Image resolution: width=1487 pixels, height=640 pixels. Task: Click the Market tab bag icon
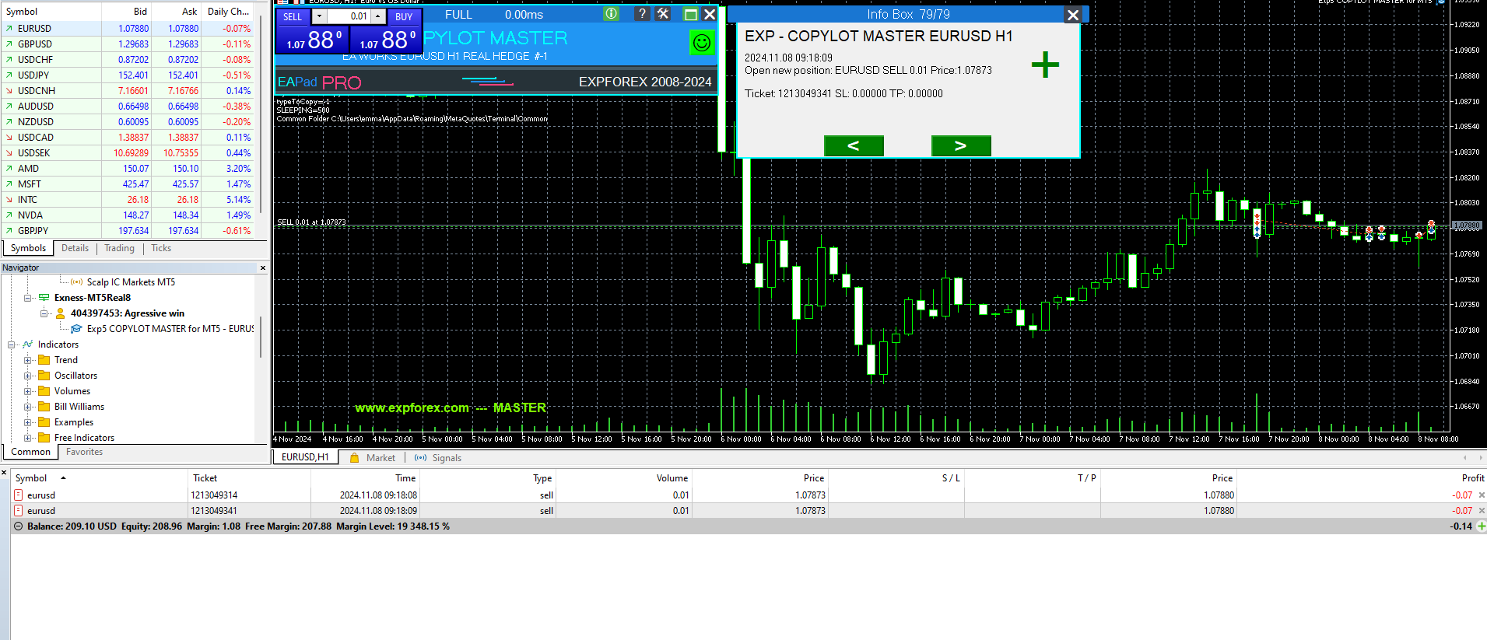pos(356,458)
